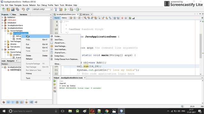Choose Find... in the context menu
Image resolution: width=204 pixels, height=114 pixels.
click(x=36, y=40)
